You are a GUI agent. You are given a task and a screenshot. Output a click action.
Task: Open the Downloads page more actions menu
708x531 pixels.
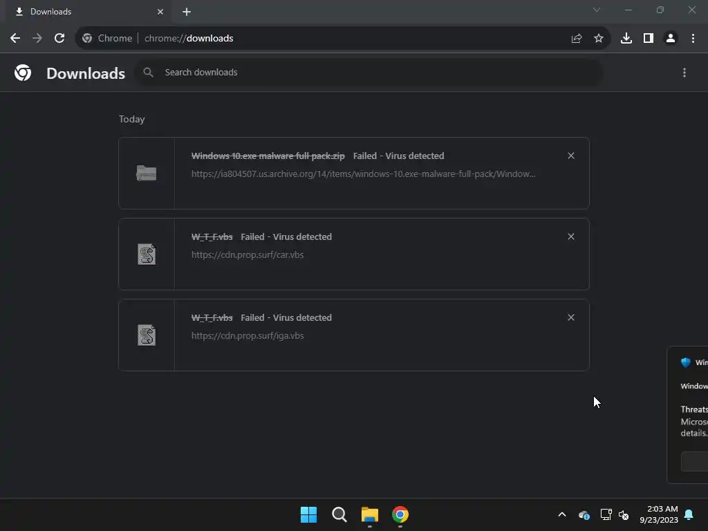[684, 73]
